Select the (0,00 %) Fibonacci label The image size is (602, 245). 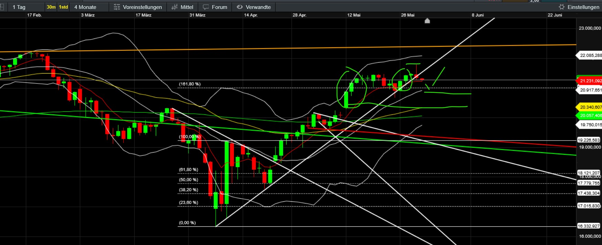pos(187,223)
